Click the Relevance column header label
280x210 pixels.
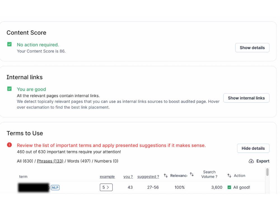point(179,176)
